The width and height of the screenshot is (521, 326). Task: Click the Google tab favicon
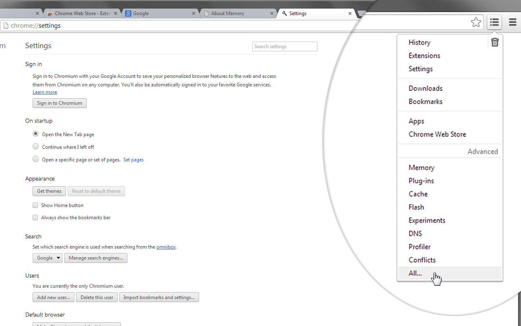click(128, 13)
